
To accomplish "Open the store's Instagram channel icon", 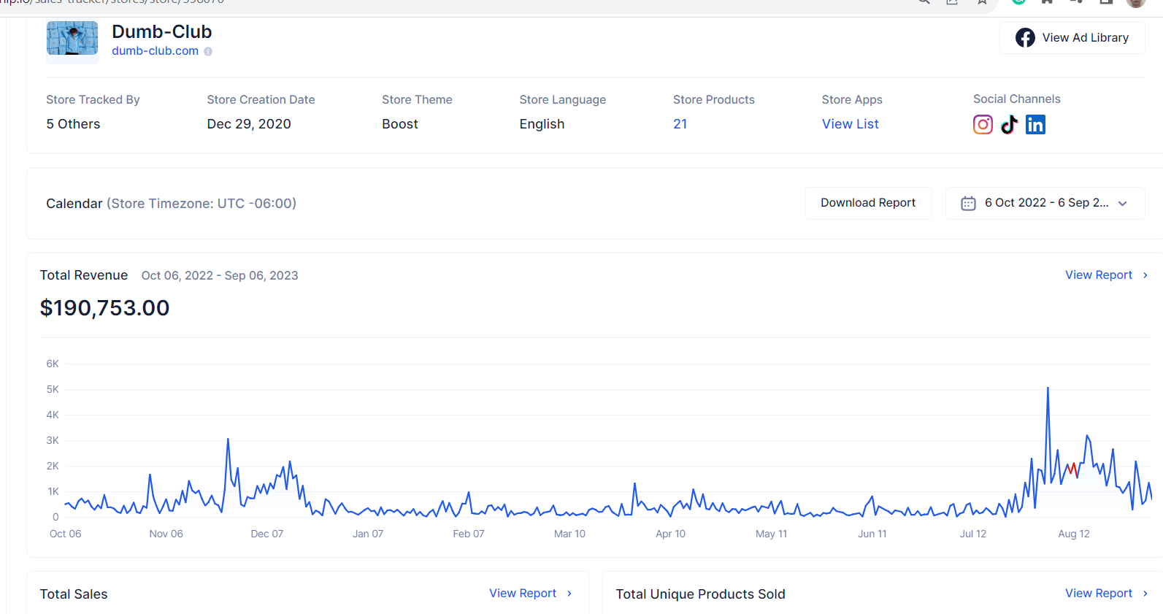I will [x=983, y=125].
